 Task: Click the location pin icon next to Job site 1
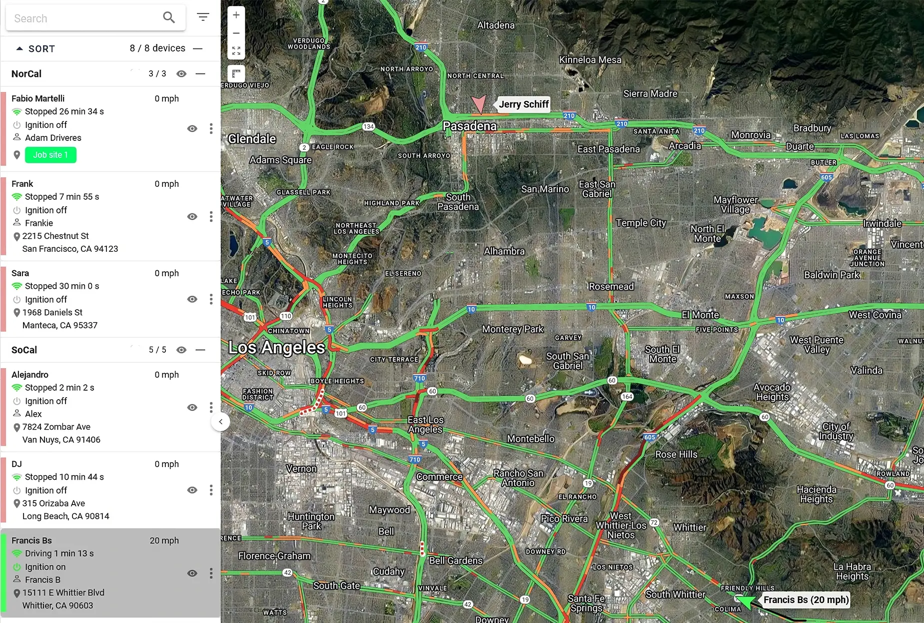coord(17,155)
